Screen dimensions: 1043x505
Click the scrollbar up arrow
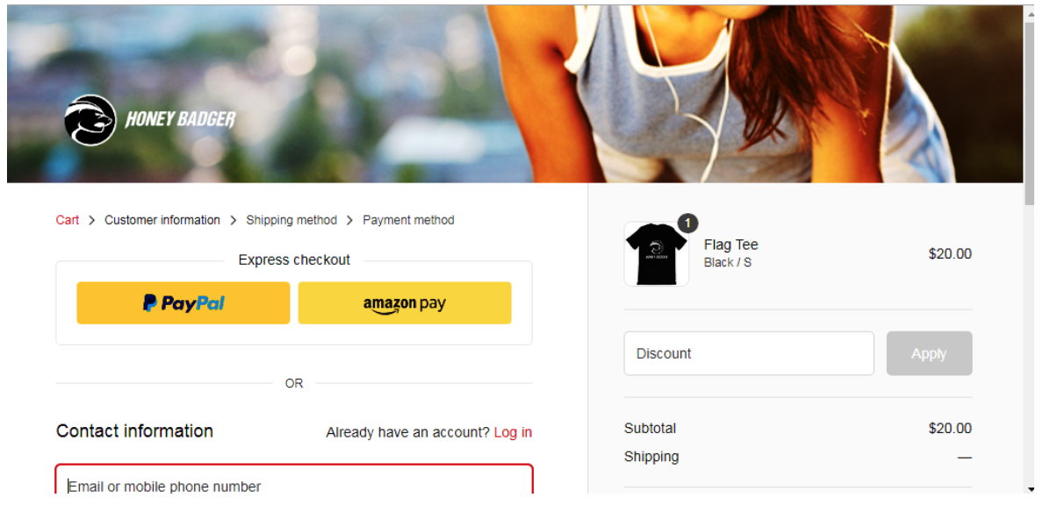point(1031,11)
